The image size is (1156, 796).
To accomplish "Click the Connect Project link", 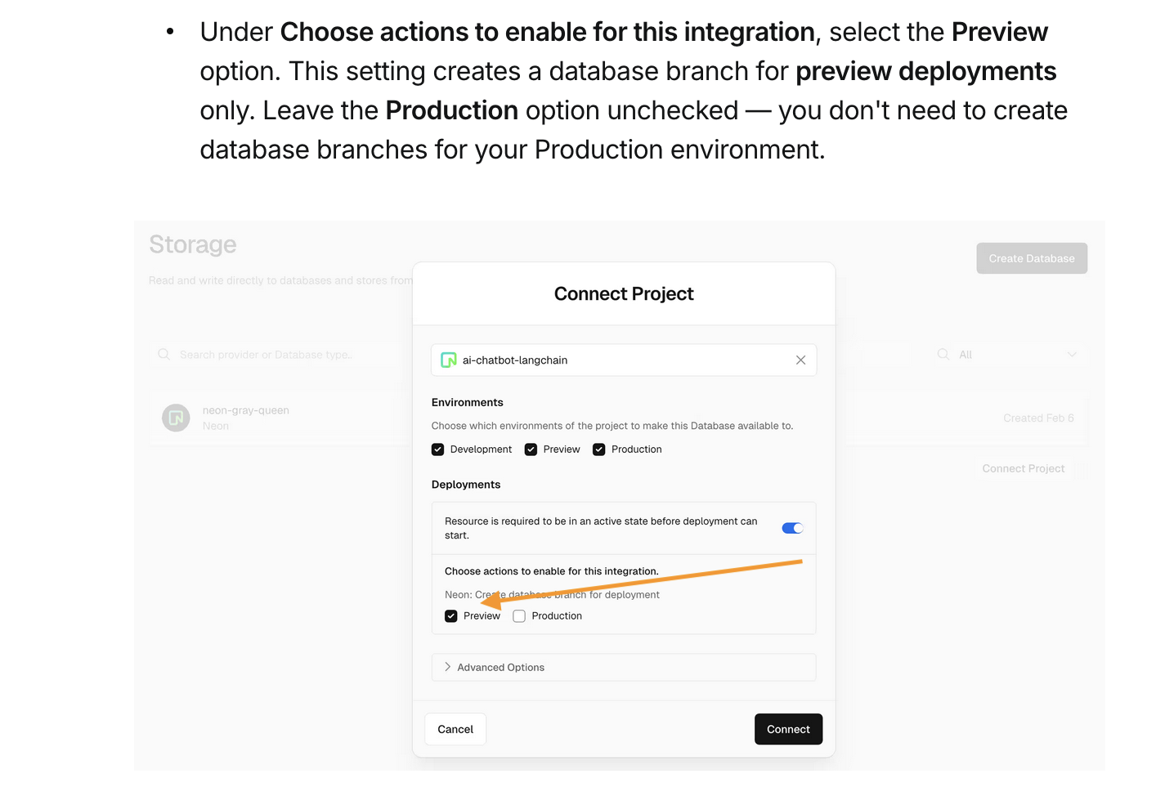I will (1024, 469).
